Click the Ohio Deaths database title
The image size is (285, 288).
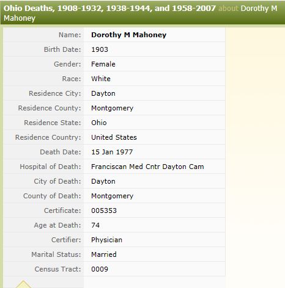click(x=109, y=9)
